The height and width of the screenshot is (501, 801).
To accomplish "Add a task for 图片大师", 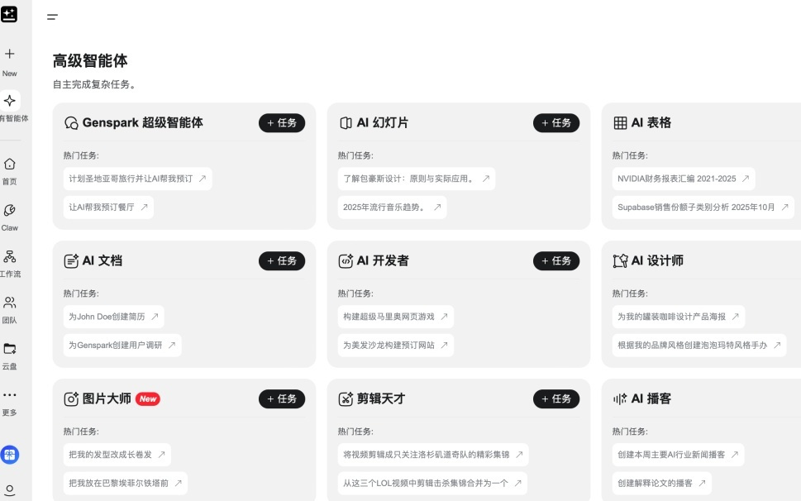I will tap(282, 398).
